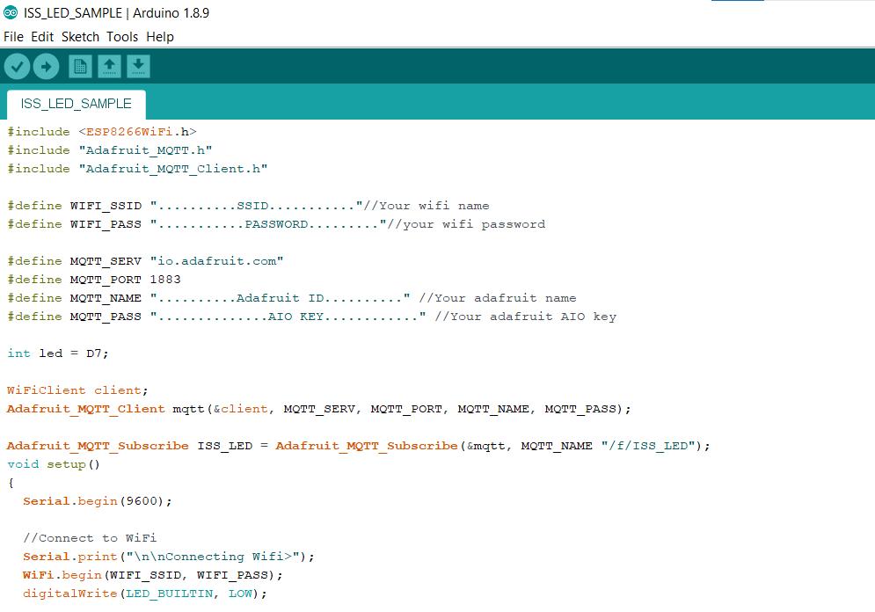Select the ISS_LED_SAMPLE sketch tab
Screen dimensions: 875x612
[x=76, y=104]
